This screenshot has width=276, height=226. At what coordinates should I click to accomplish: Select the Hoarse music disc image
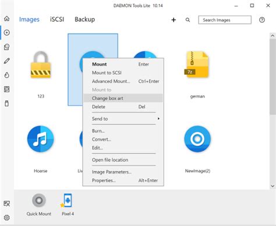41,139
